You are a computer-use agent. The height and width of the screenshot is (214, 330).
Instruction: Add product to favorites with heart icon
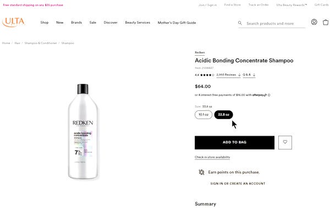[285, 142]
